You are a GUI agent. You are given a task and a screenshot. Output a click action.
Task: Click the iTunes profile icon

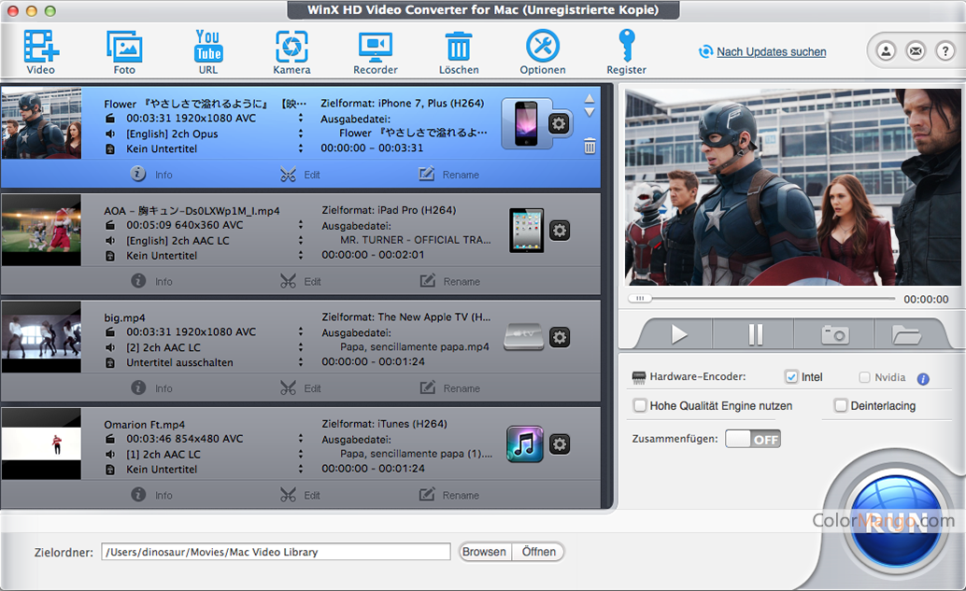click(x=525, y=443)
